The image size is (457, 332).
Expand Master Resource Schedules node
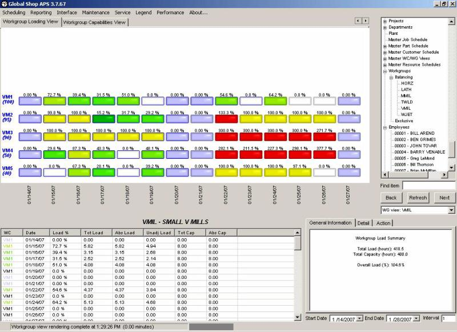pyautogui.click(x=385, y=65)
